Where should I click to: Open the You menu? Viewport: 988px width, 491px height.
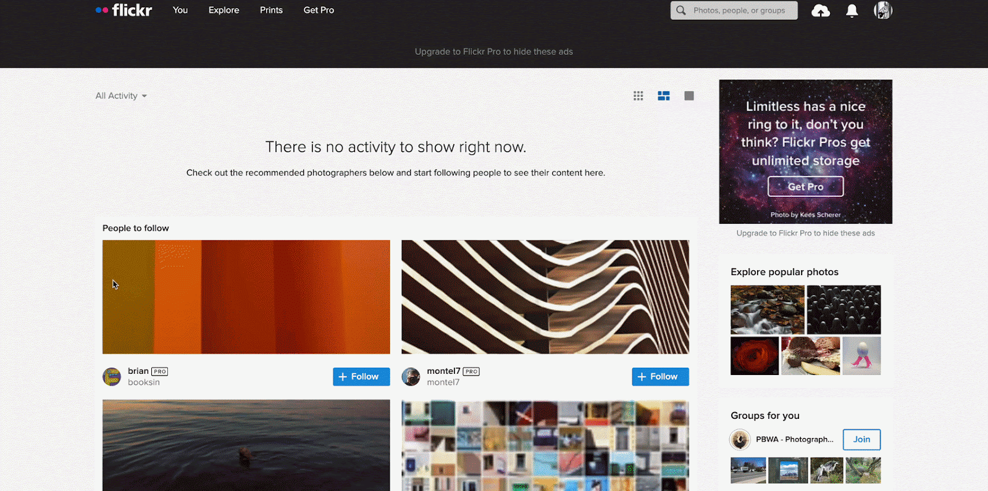(x=180, y=10)
